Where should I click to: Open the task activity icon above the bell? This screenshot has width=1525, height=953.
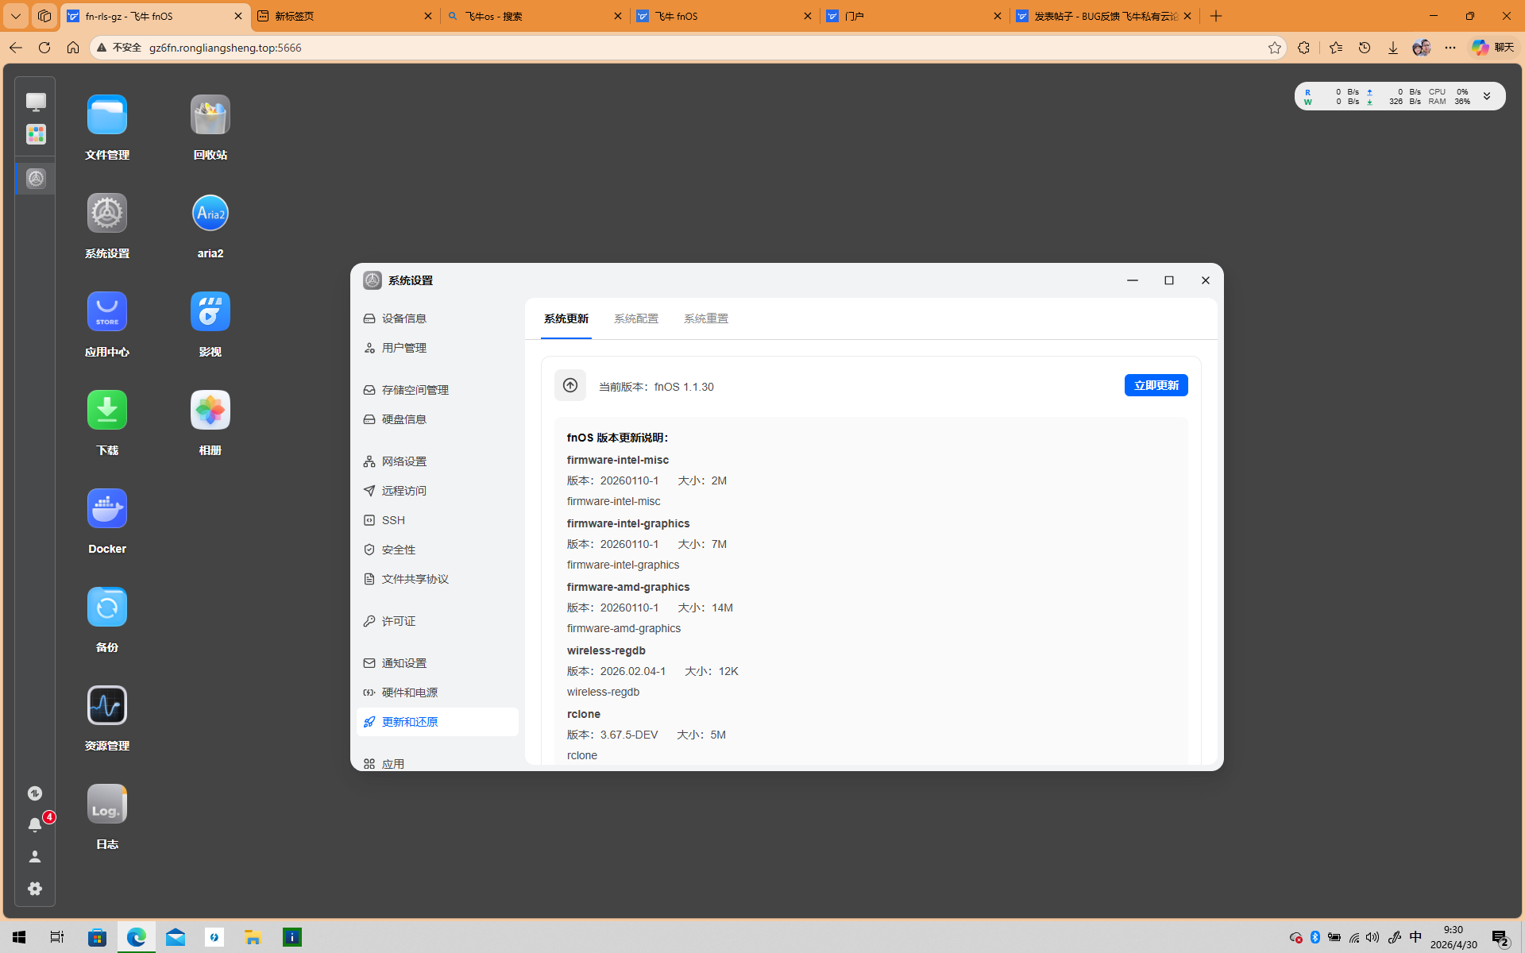(x=35, y=793)
